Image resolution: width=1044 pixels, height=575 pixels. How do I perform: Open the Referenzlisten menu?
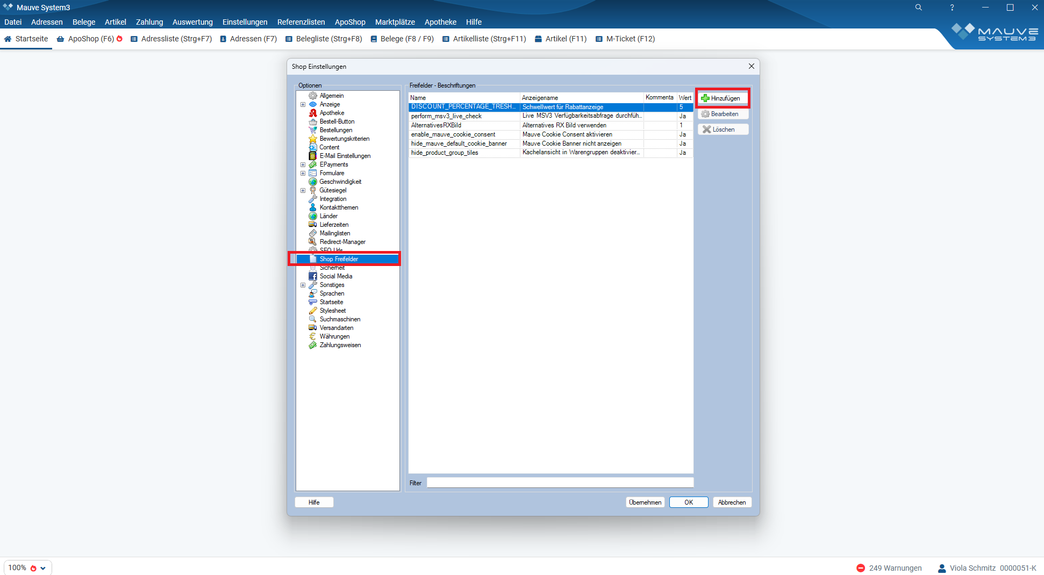click(301, 22)
